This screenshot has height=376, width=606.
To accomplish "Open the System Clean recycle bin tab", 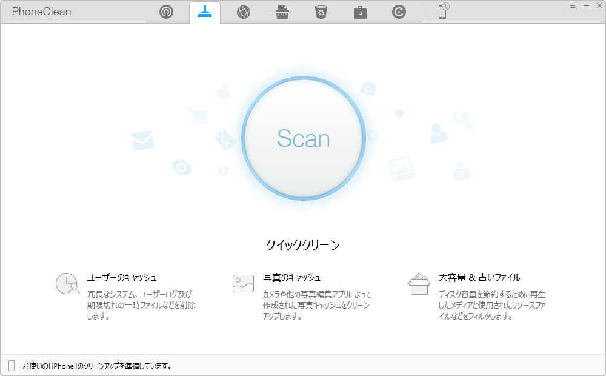I will click(321, 12).
